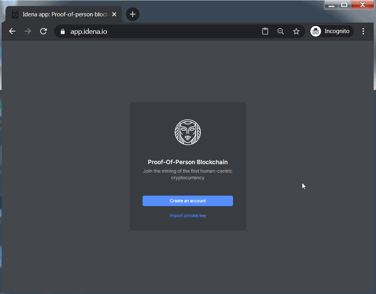The image size is (376, 294).
Task: Open the Chrome three-dot menu
Action: 363,31
